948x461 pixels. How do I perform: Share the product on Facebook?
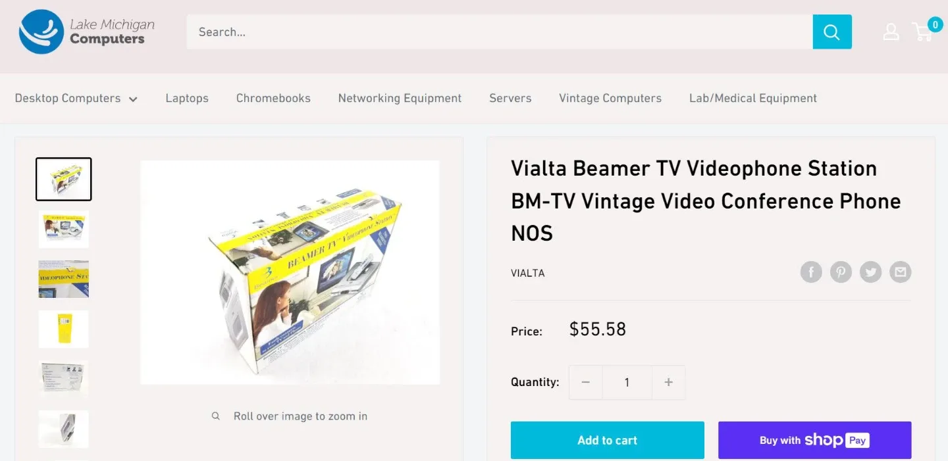pos(811,272)
